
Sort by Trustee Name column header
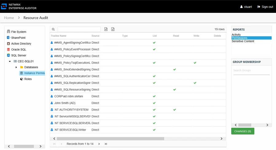pos(59,36)
